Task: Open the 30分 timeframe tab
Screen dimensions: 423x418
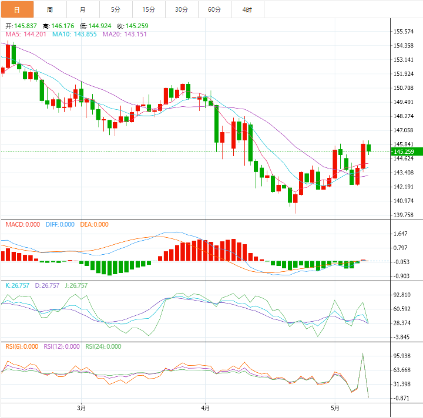Action: click(182, 10)
